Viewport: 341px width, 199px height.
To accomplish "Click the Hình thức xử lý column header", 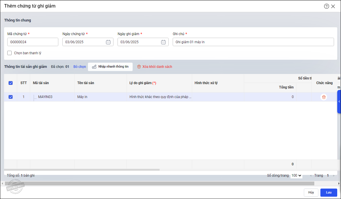I will point(218,83).
